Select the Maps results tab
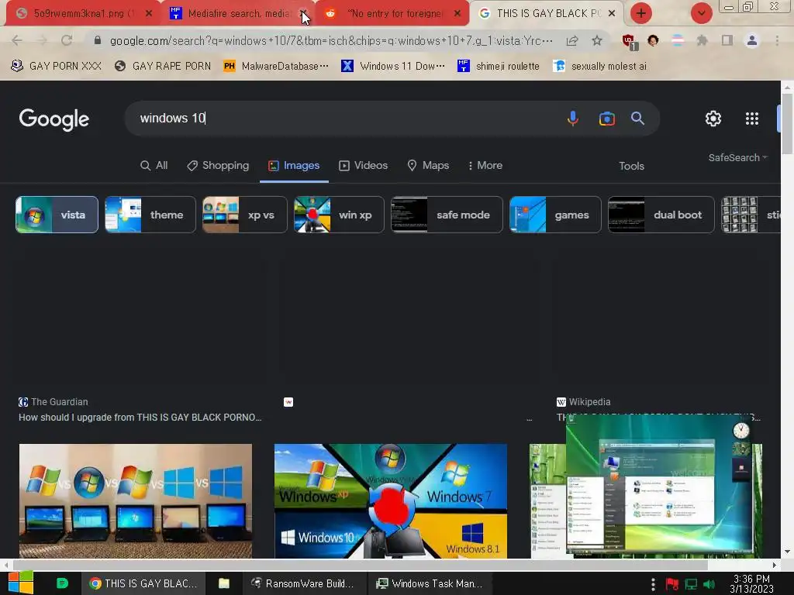 point(428,166)
